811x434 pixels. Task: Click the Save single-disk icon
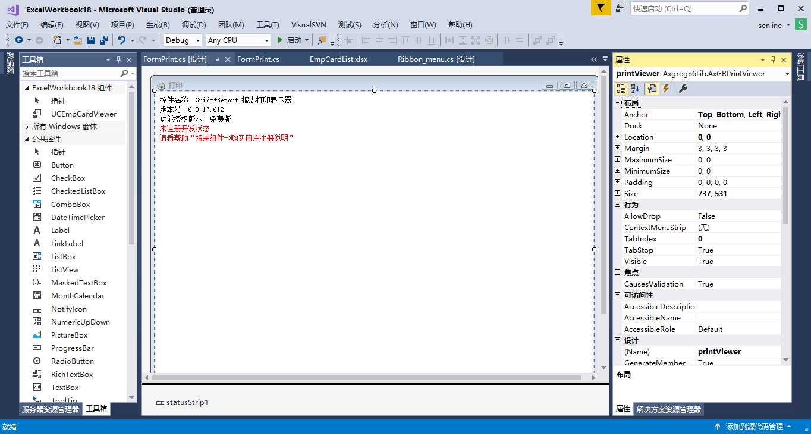point(91,40)
